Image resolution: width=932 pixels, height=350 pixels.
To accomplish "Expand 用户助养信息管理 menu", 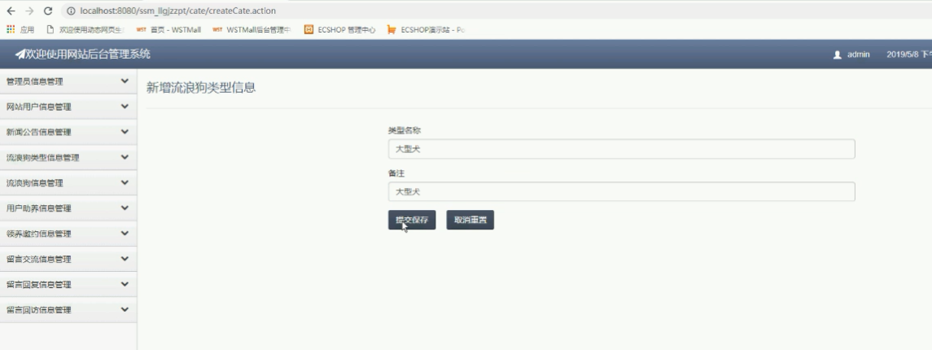I will pyautogui.click(x=68, y=208).
